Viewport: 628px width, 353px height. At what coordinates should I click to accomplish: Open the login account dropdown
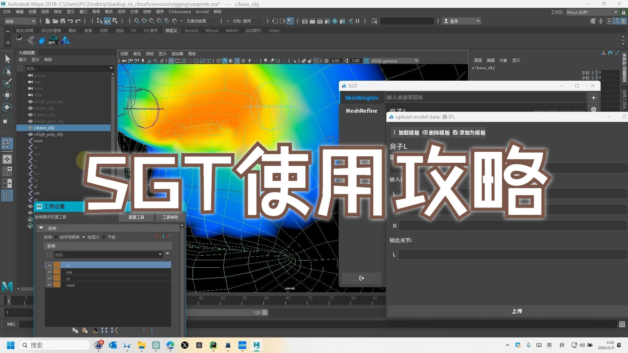click(x=462, y=21)
